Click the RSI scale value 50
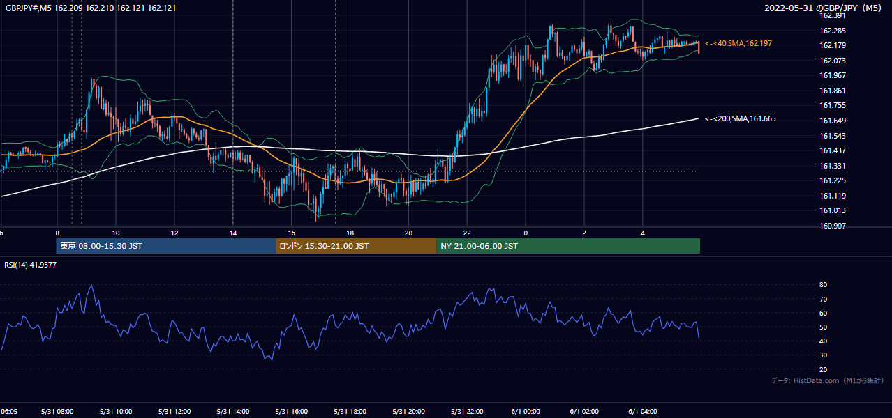The height and width of the screenshot is (418, 892). (x=823, y=327)
